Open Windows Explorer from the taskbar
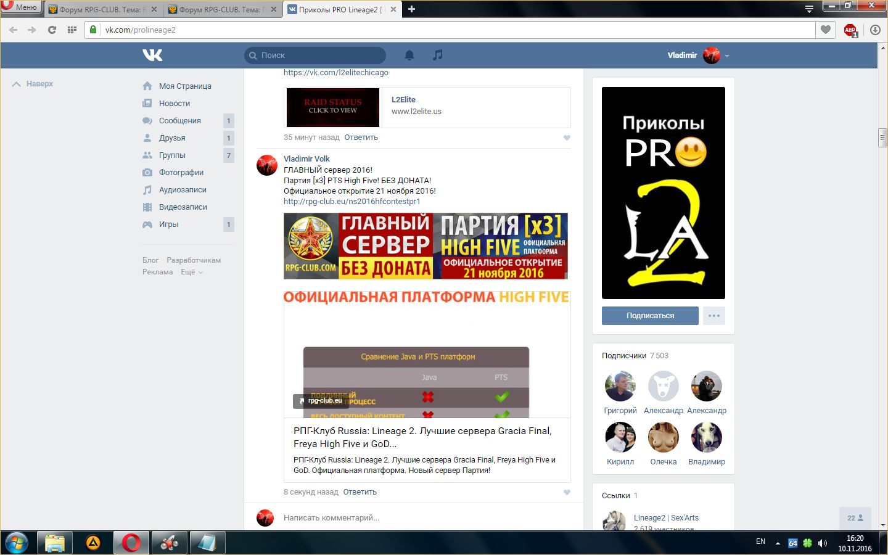The image size is (888, 555). pos(55,543)
